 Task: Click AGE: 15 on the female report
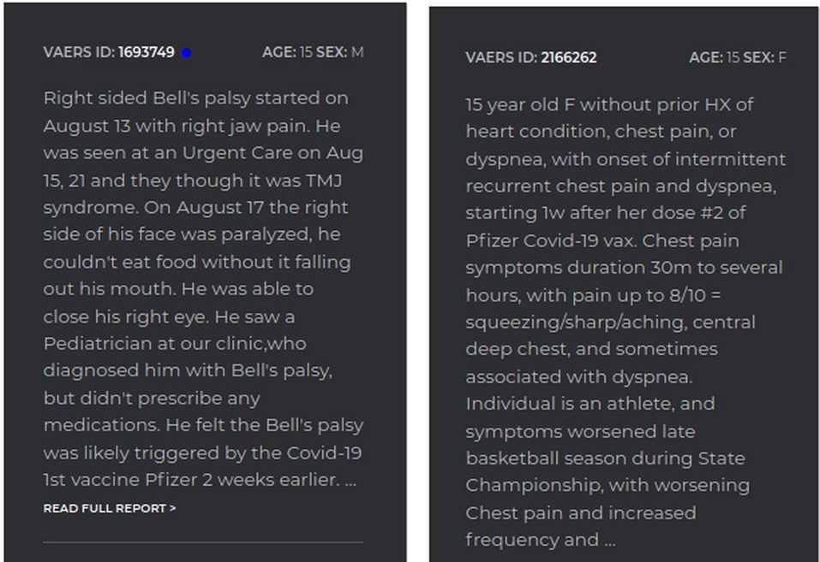[x=715, y=57]
